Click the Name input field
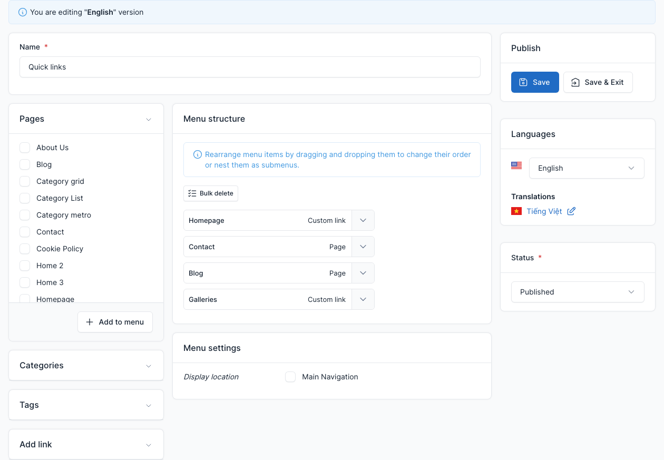 click(x=250, y=67)
